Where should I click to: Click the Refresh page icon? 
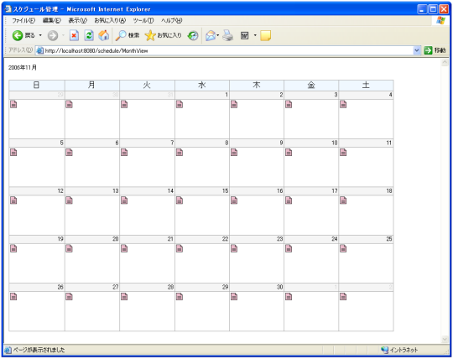click(89, 35)
